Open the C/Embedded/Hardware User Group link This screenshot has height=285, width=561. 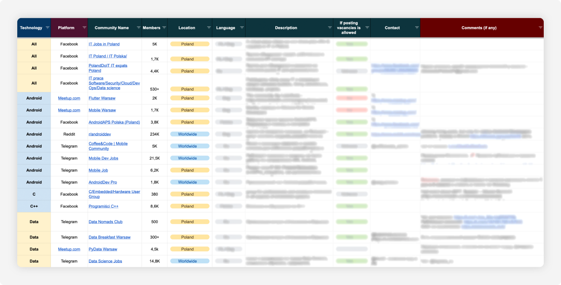point(114,194)
